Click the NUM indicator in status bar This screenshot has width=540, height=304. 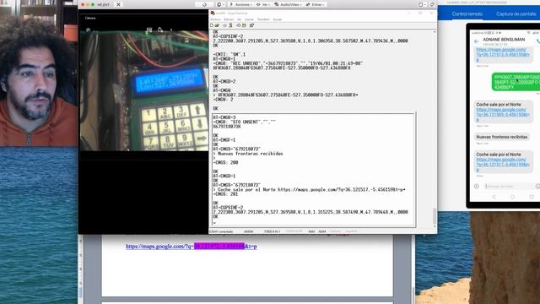[322, 231]
